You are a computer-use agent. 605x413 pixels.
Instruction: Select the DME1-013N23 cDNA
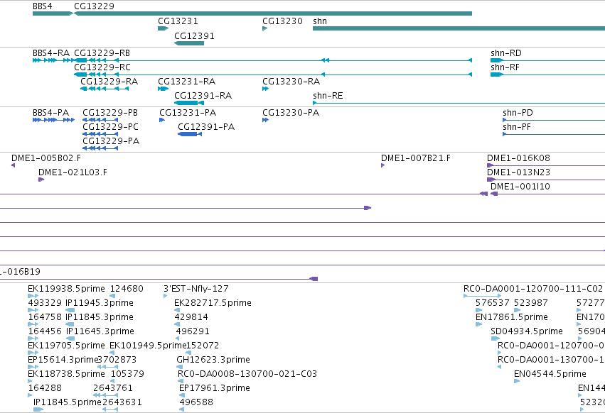[546, 180]
